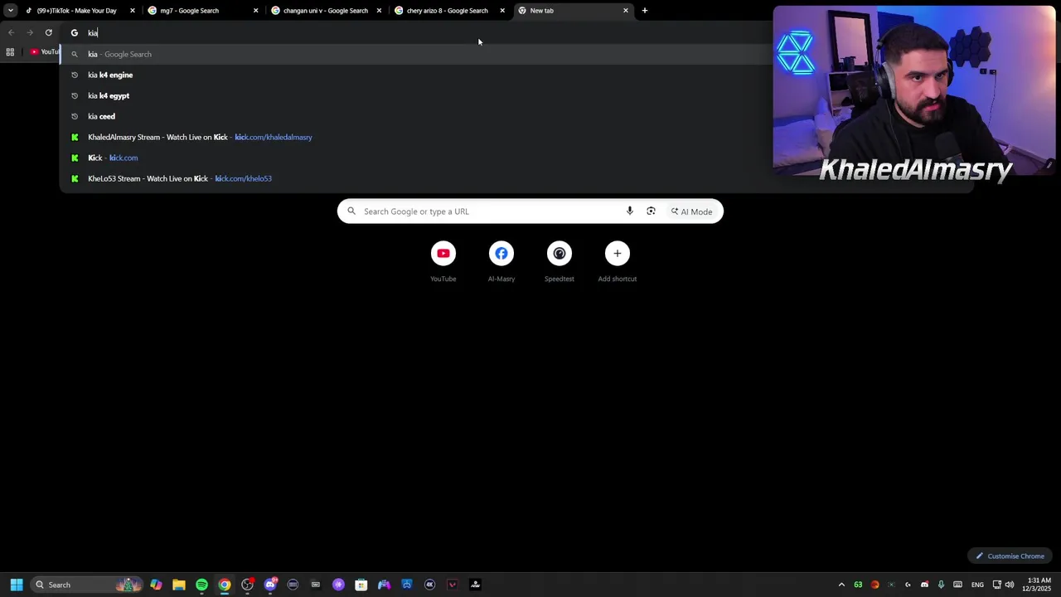Select the kia ceed suggestion
Viewport: 1061px width, 597px height.
516,116
